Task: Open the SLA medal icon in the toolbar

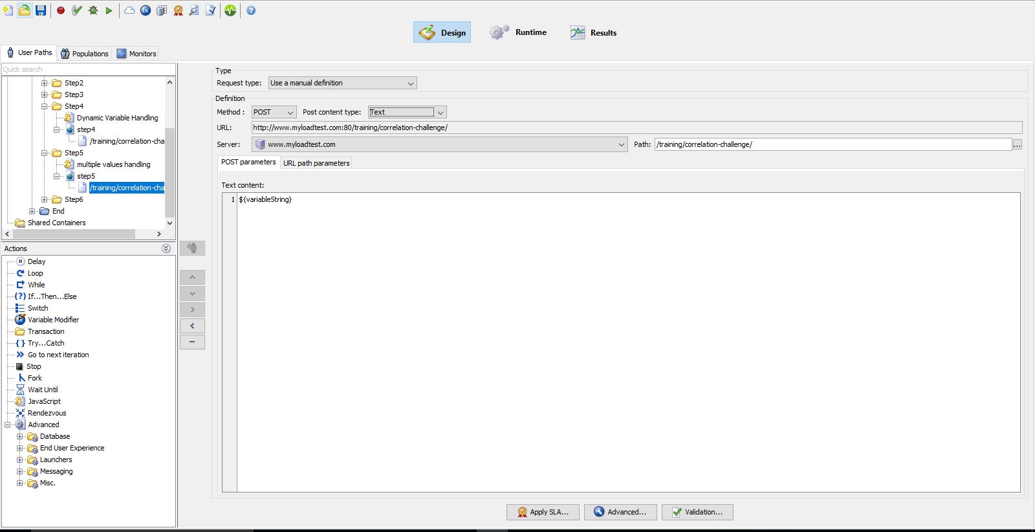Action: click(178, 10)
